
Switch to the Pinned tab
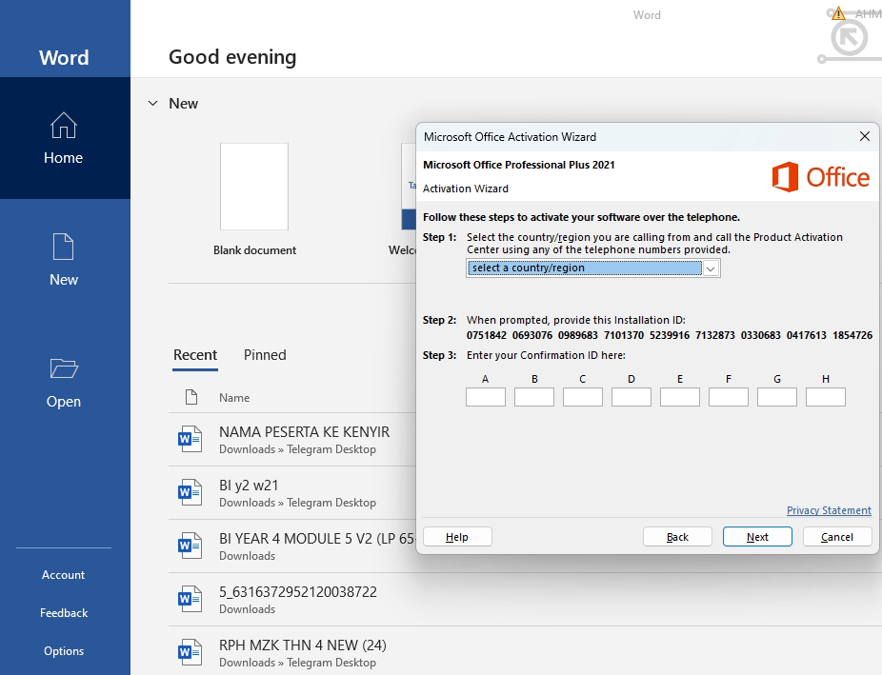pos(265,355)
